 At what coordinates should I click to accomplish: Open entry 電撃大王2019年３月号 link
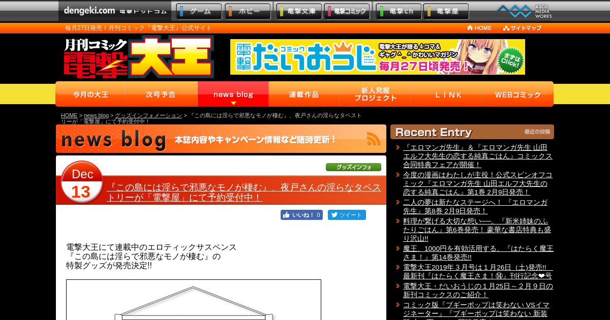(x=477, y=271)
